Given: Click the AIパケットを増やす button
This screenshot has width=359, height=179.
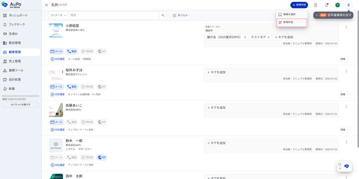Looking at the screenshot, I should tap(20, 105).
